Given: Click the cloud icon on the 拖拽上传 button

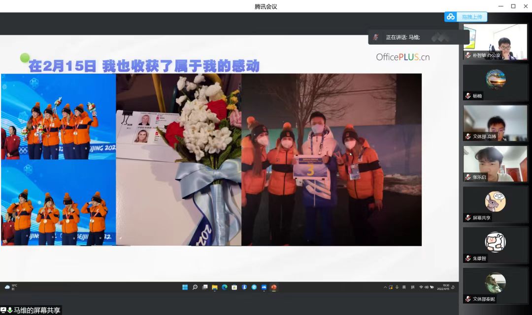Looking at the screenshot, I should (451, 17).
